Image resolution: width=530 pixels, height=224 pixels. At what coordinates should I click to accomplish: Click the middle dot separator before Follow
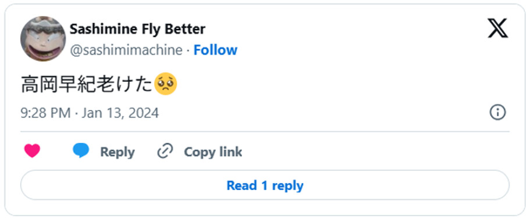[188, 50]
